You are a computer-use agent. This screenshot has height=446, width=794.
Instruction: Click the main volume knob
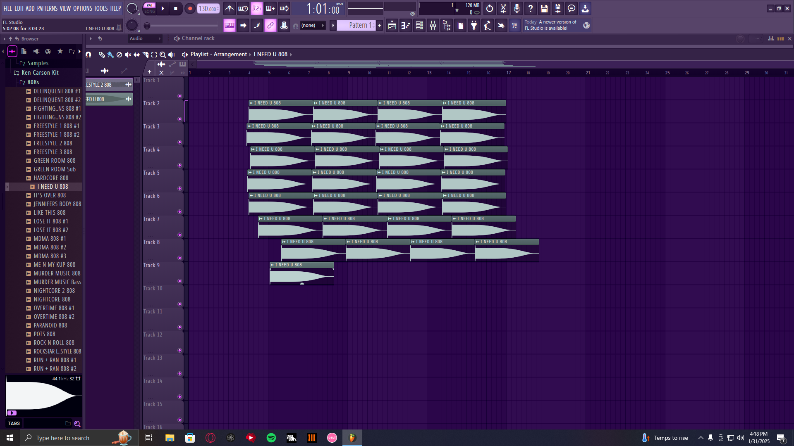pos(132,8)
